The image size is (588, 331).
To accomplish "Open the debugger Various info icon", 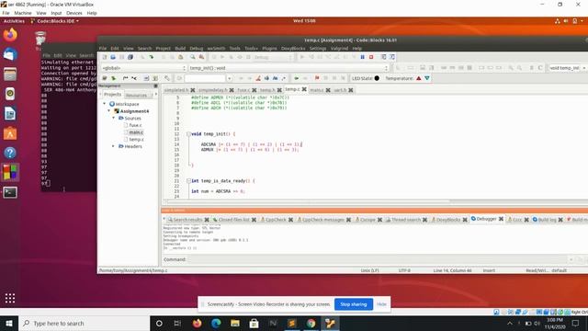I will (392, 57).
